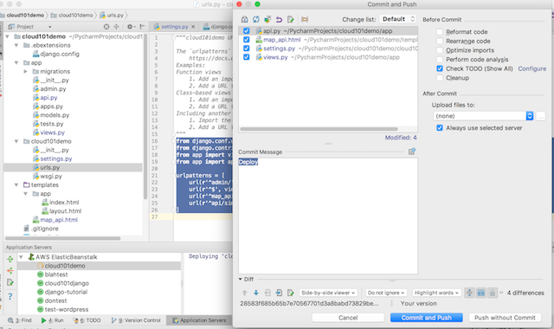Open the 9: Version Control tab
554x329 pixels.
point(136,320)
